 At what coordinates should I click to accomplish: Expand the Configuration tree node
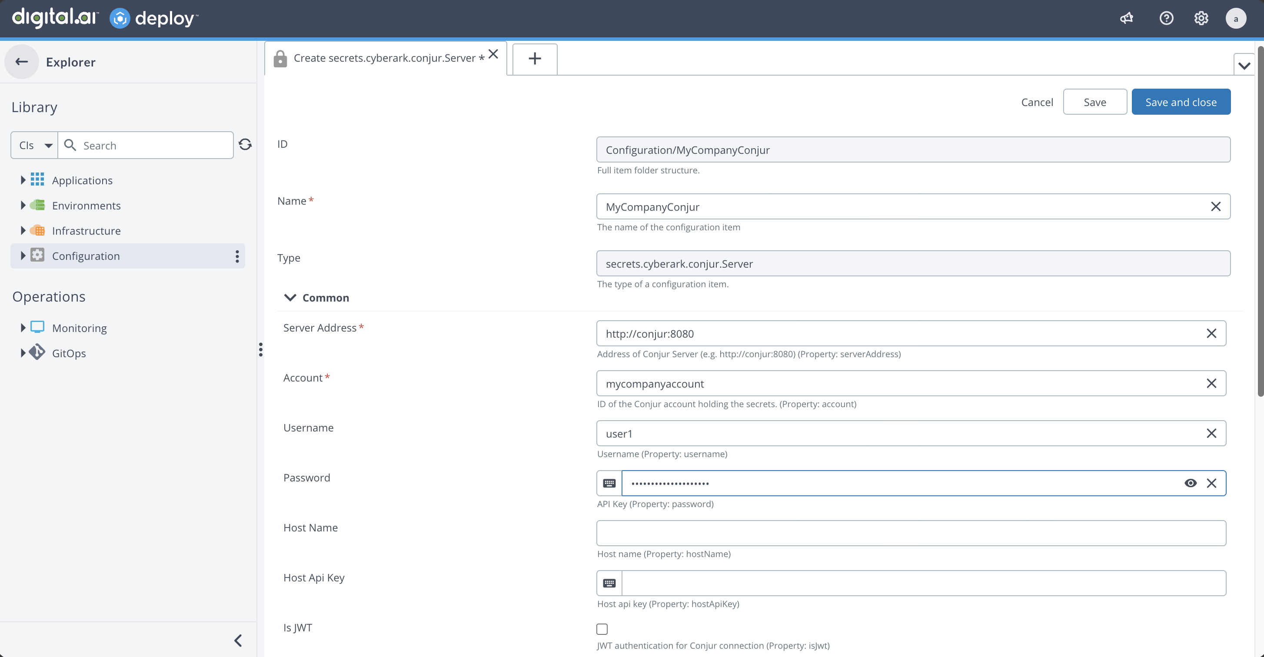point(23,255)
